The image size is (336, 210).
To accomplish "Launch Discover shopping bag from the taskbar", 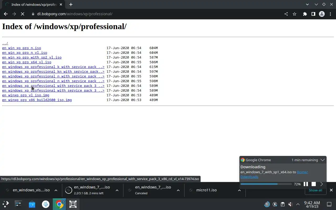I will pyautogui.click(x=32, y=204).
